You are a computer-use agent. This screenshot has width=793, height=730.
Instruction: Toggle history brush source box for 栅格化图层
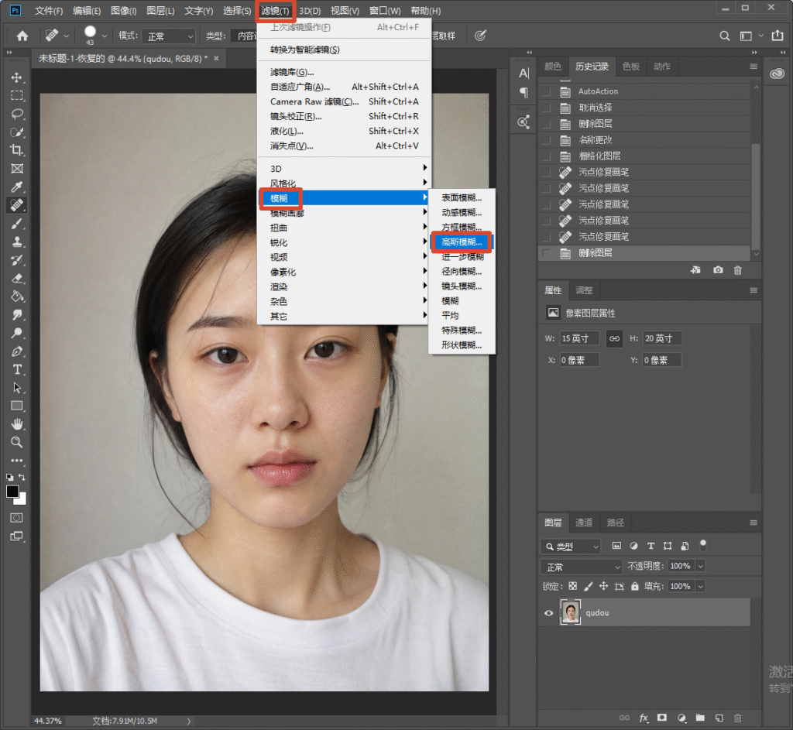click(x=547, y=156)
